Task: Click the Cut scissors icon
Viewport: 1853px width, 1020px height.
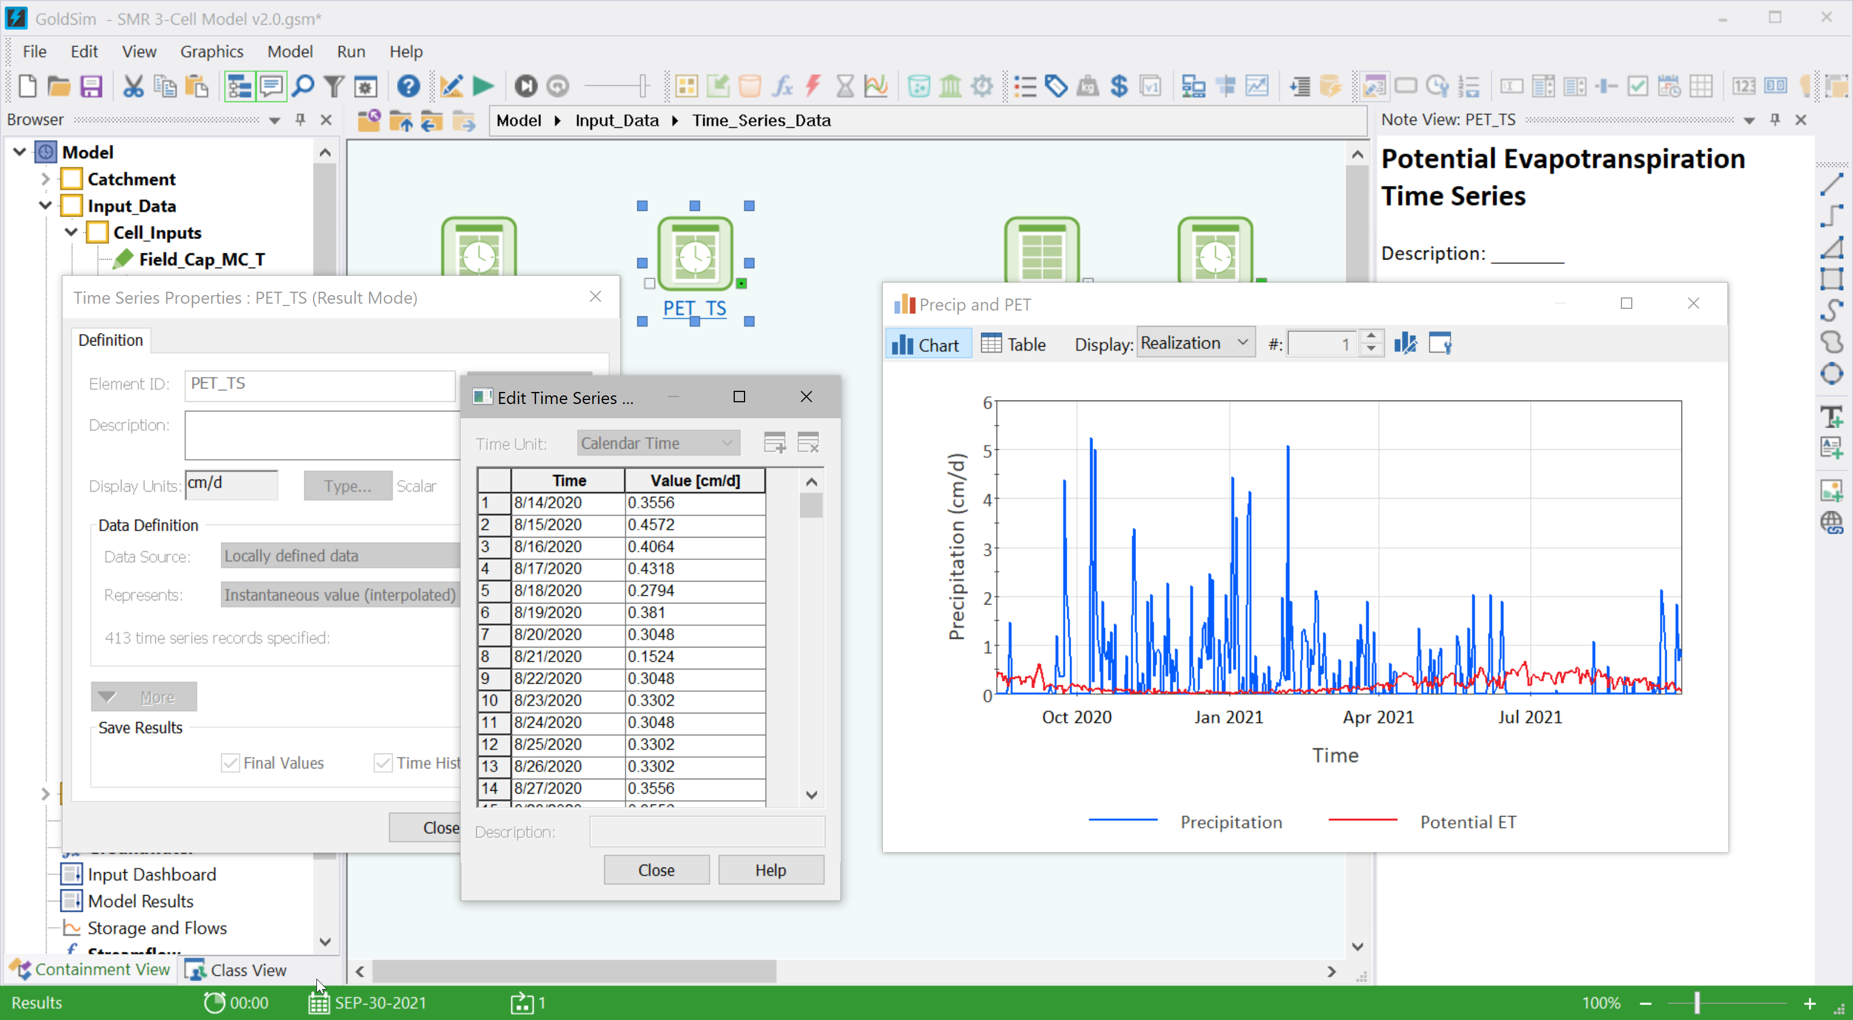Action: coord(133,87)
